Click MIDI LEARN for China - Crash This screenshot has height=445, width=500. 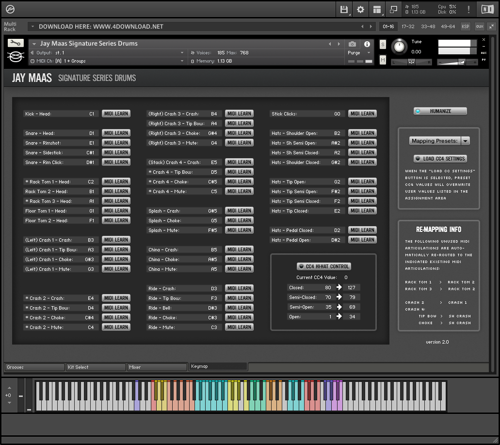[x=239, y=249]
